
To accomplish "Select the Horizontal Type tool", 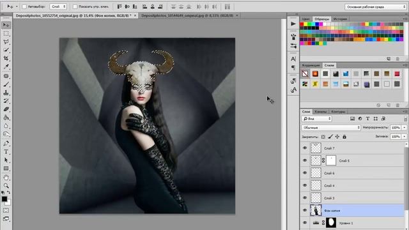I will pos(6,152).
